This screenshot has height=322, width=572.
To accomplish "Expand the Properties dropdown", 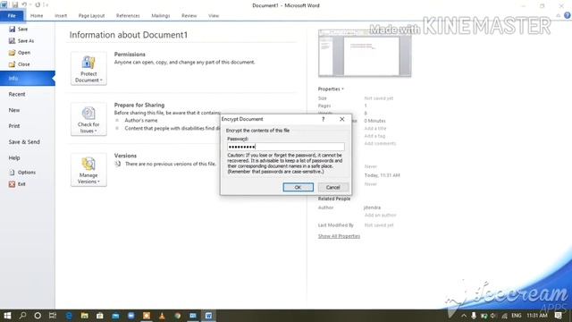I will (331, 89).
